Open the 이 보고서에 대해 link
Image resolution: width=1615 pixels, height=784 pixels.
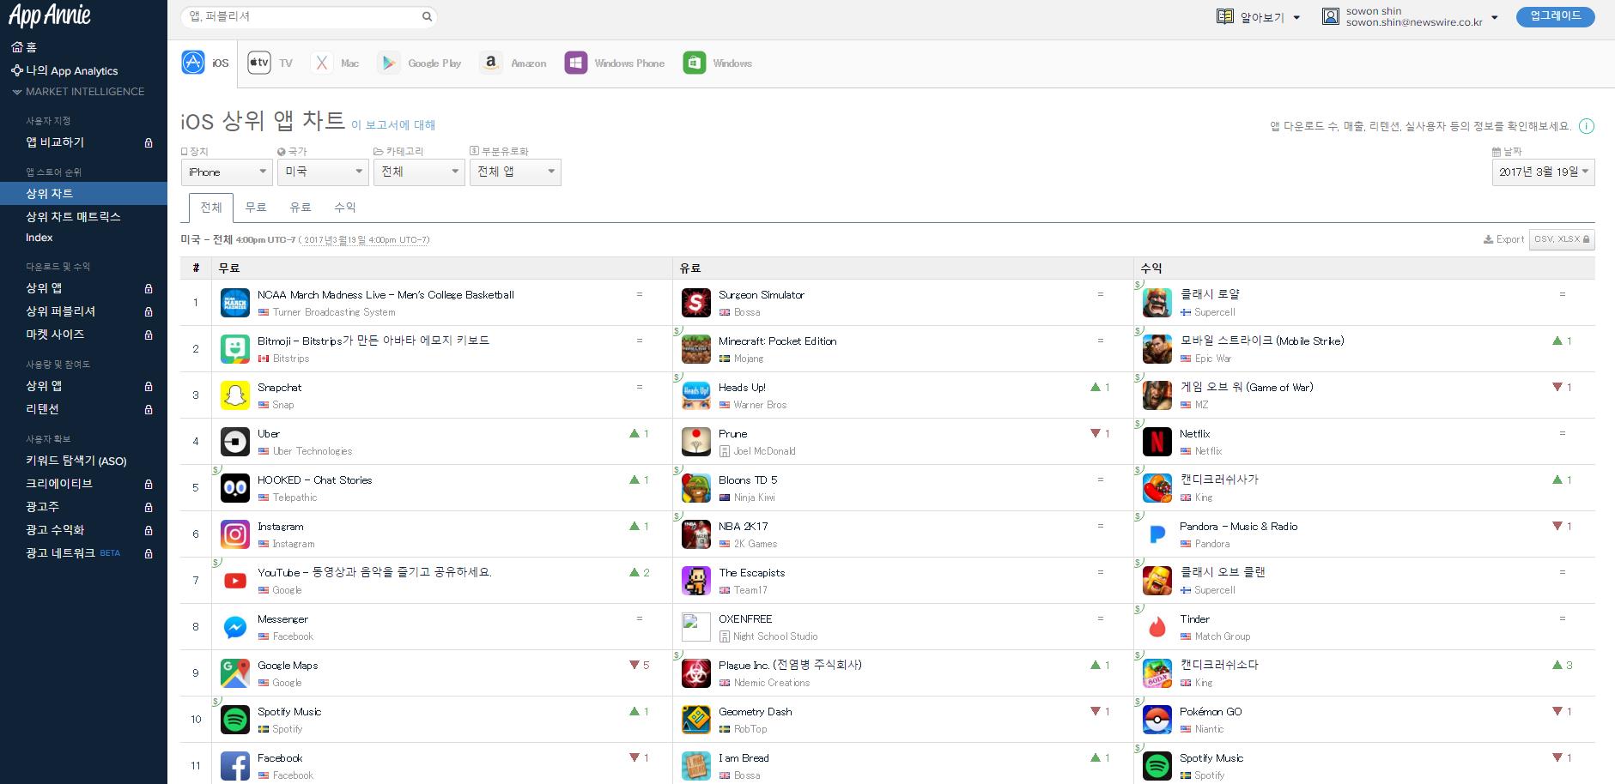[x=393, y=125]
